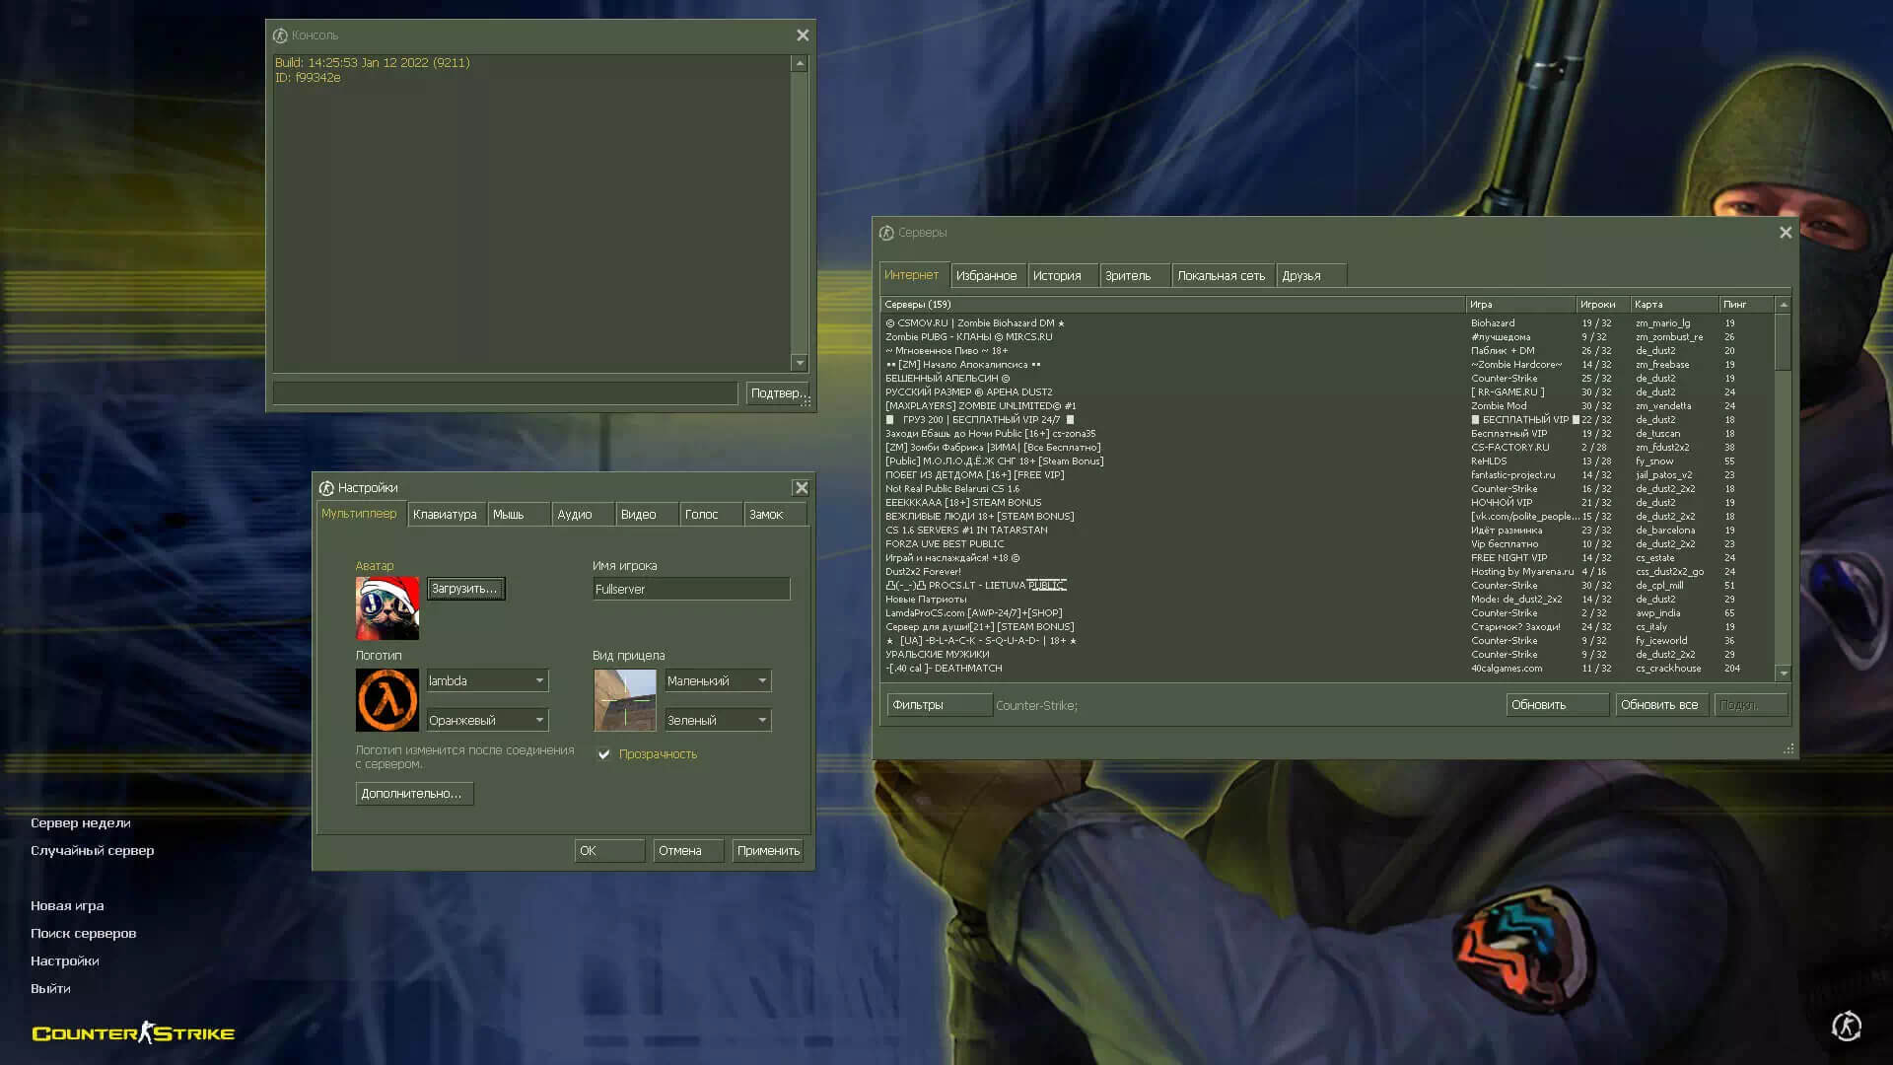Viewport: 1893px width, 1065px height.
Task: Close the Консоль window
Action: click(x=803, y=35)
